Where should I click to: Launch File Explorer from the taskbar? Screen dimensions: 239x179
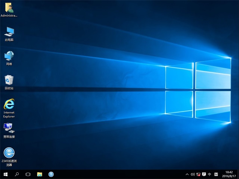40,174
